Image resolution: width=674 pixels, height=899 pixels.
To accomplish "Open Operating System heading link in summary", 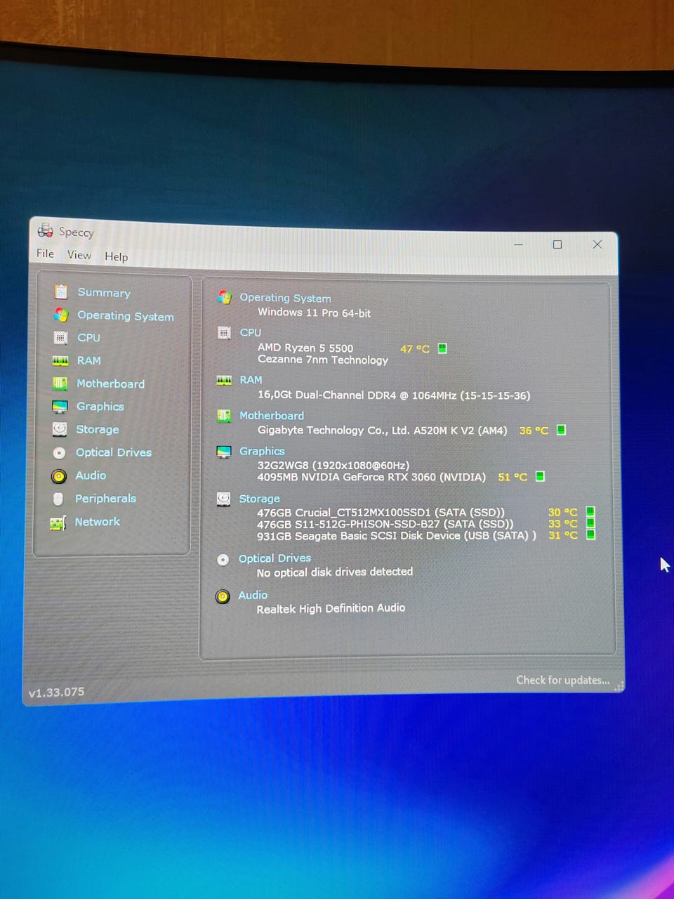I will (x=285, y=298).
